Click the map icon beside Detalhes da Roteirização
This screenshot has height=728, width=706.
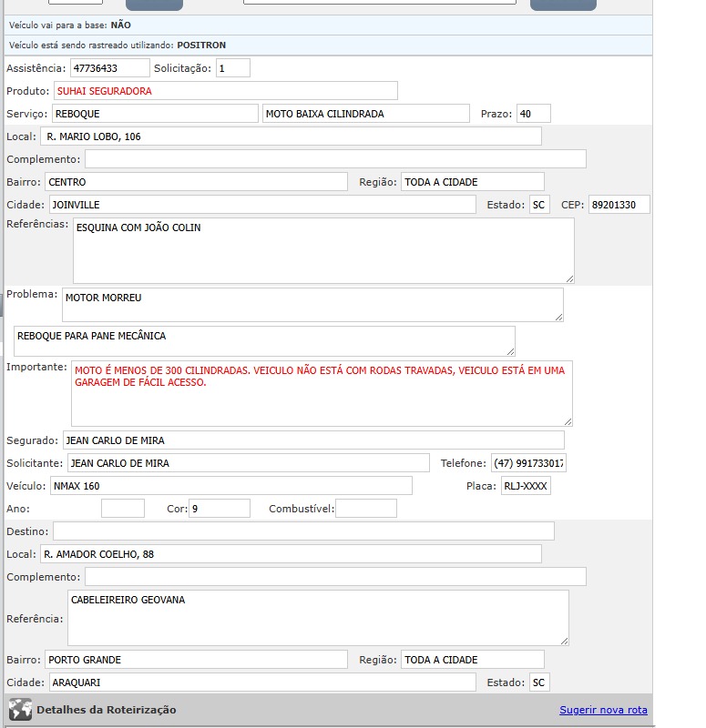coord(20,710)
